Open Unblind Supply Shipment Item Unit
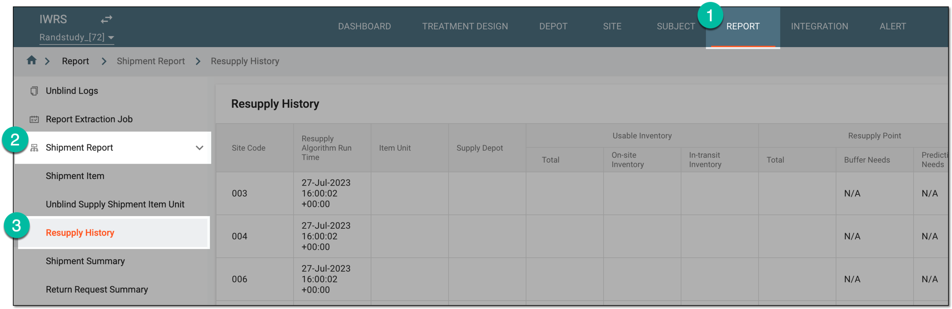Screen dimensions: 952x309 tap(115, 204)
